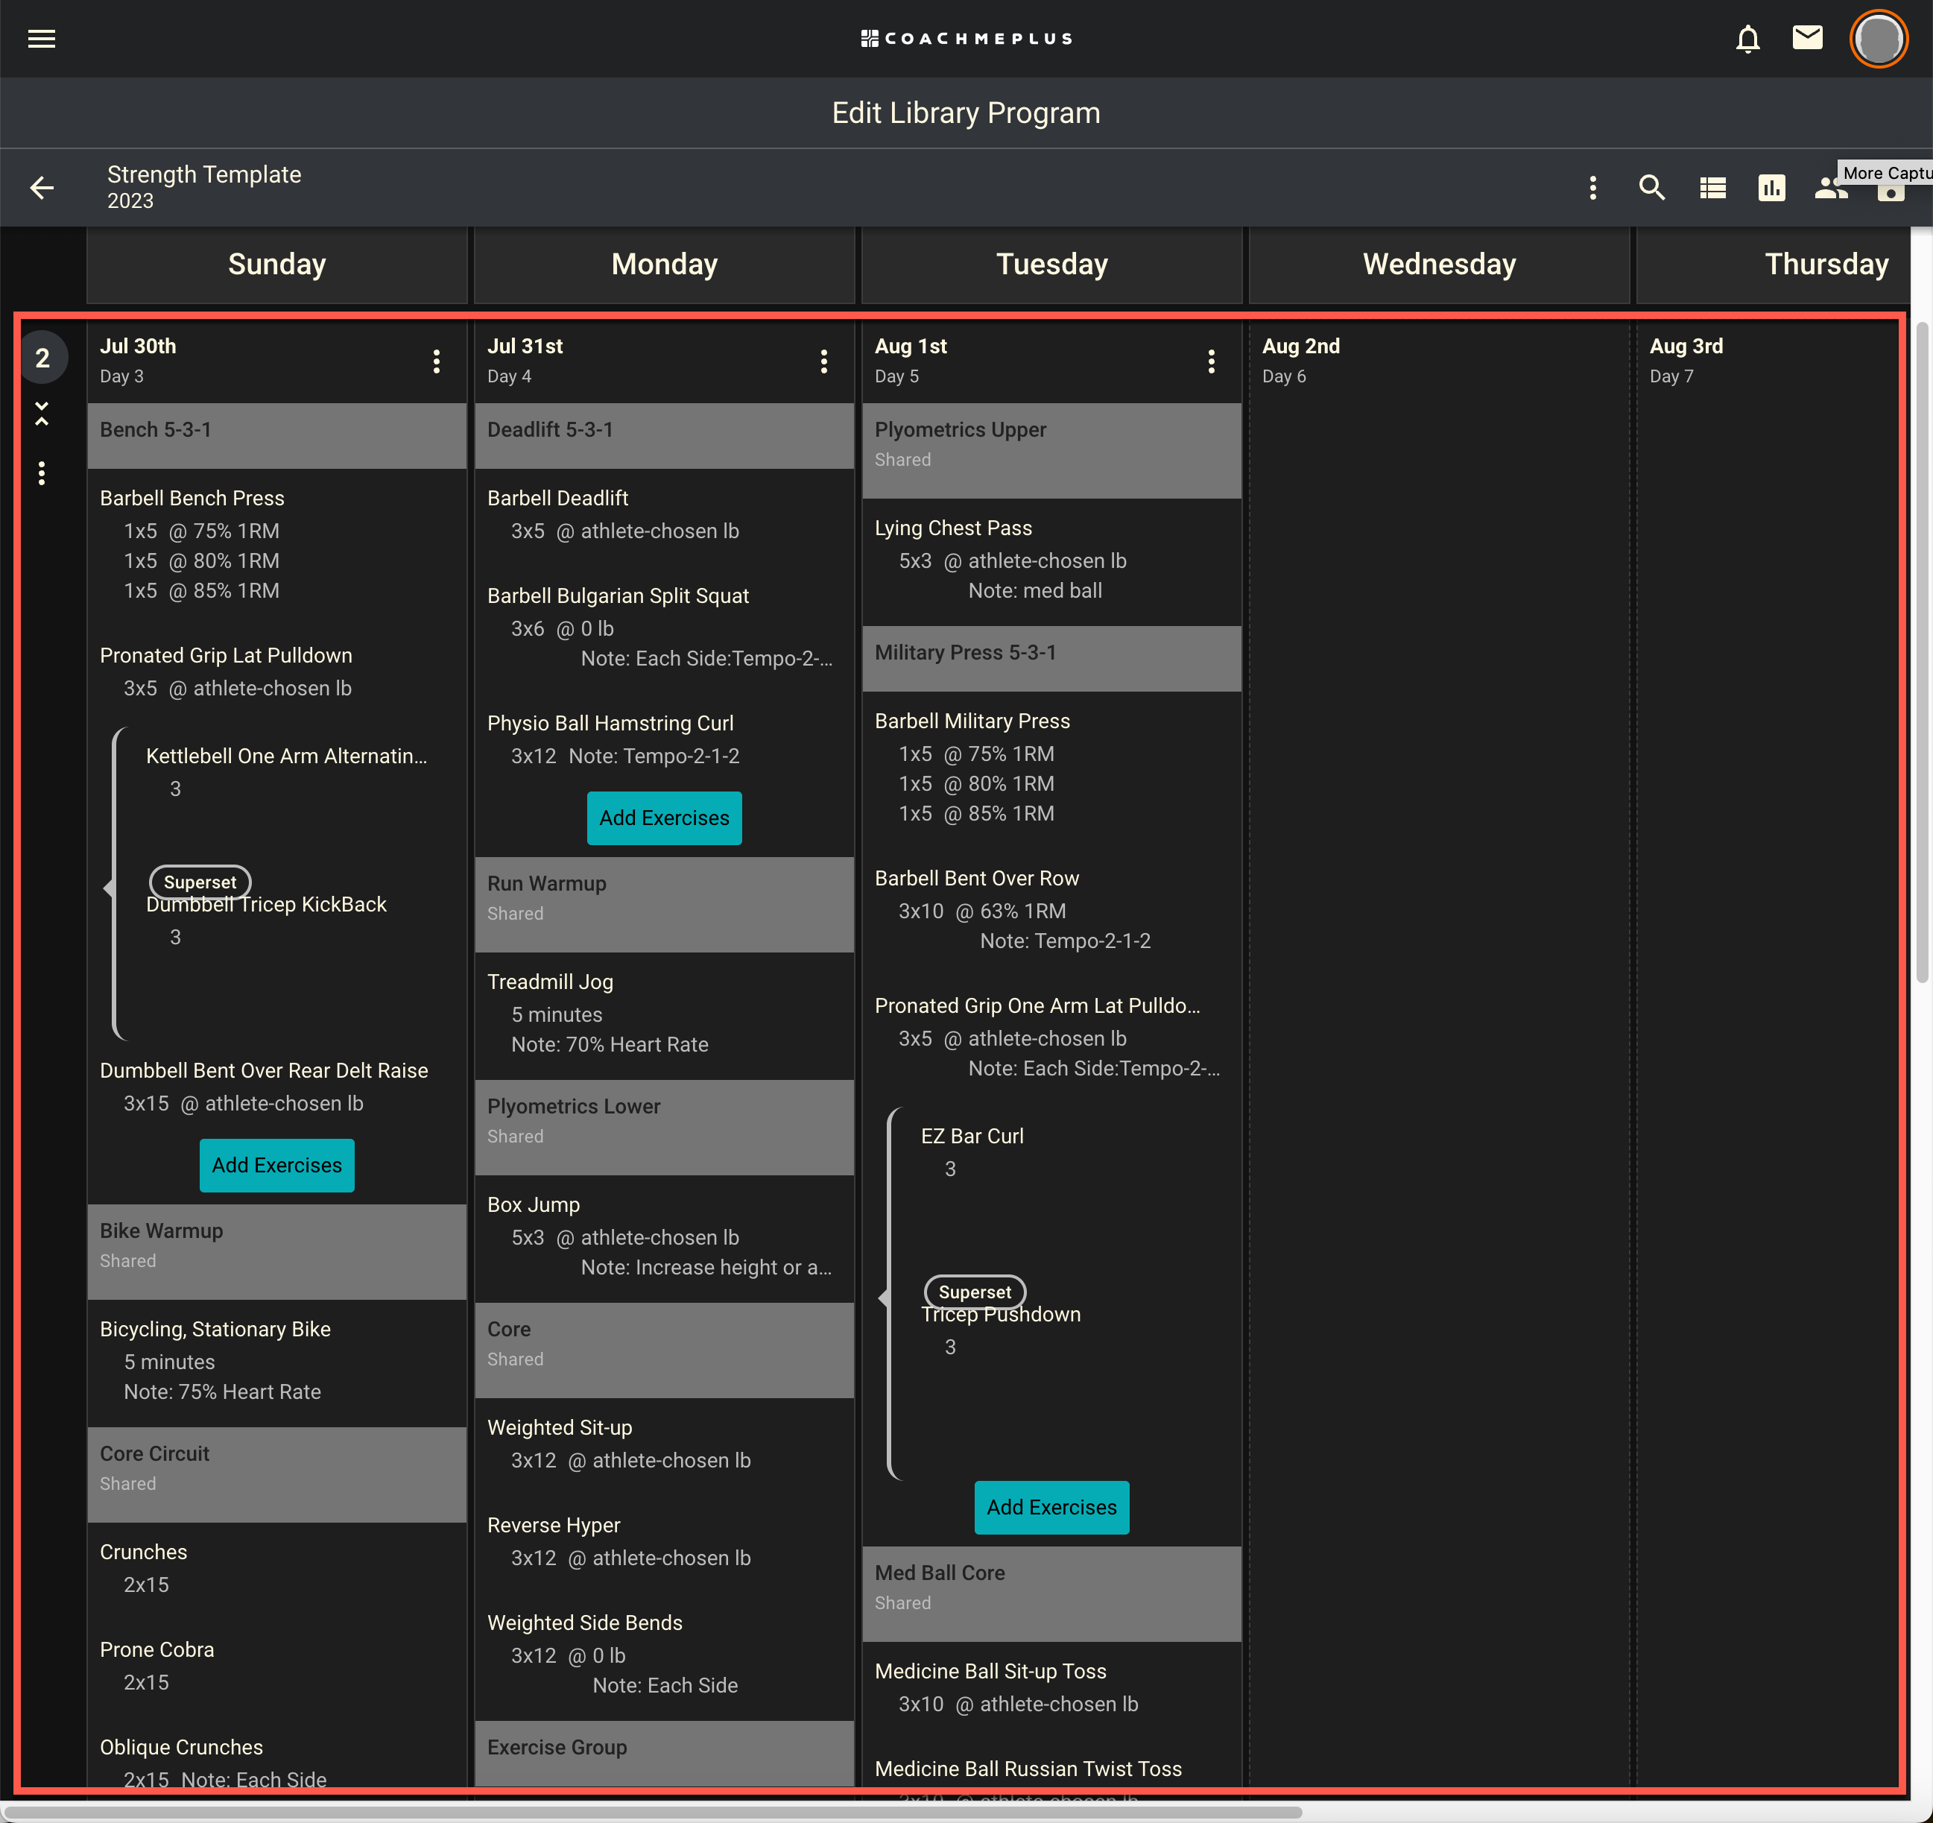The height and width of the screenshot is (1823, 1933).
Task: Select Dumbbell Bent Over Rear Delt Raise
Action: point(264,1070)
